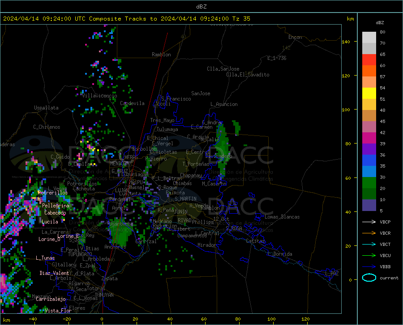Click the TUPUNGATO place label
Viewport: 403px width, 325px height.
[80, 254]
